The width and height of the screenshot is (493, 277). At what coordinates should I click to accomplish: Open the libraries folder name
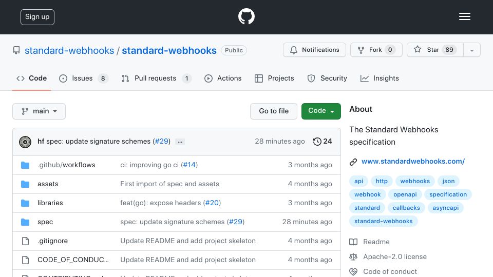tap(50, 203)
